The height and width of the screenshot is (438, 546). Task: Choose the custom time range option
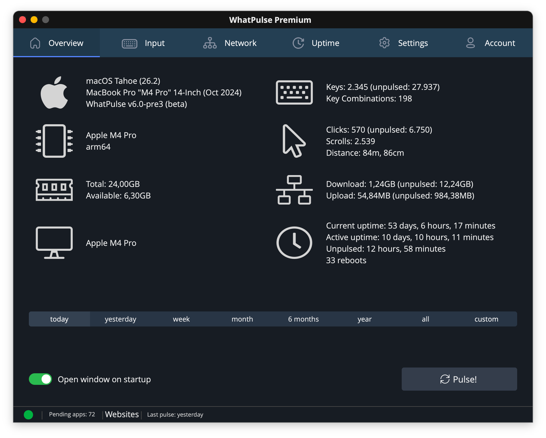pyautogui.click(x=486, y=319)
